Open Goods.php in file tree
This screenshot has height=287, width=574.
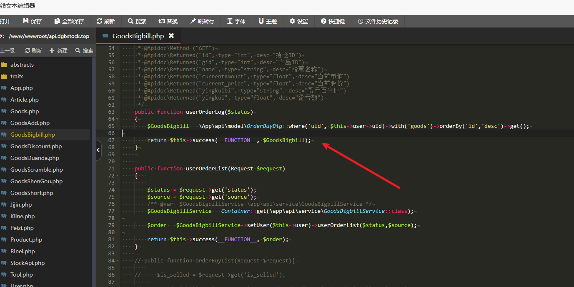pyautogui.click(x=25, y=111)
